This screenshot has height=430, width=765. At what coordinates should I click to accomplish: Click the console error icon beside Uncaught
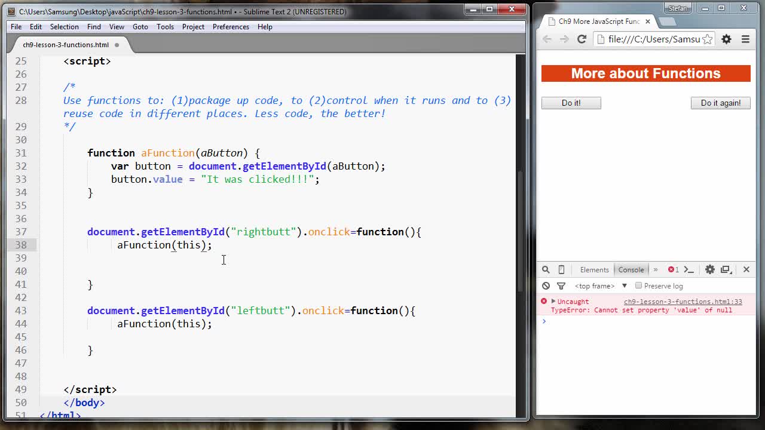pos(544,302)
